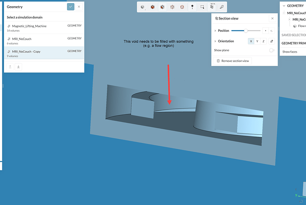Screen dimensions: 306x205
Task: Confirm geometry selection with the checkmark button
Action: (71, 7)
